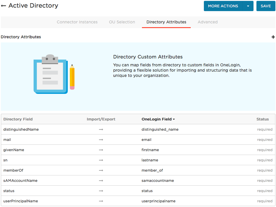Viewport: 276px width, 207px height.
Task: Click required status in userPrincipalName row
Action: (265, 201)
